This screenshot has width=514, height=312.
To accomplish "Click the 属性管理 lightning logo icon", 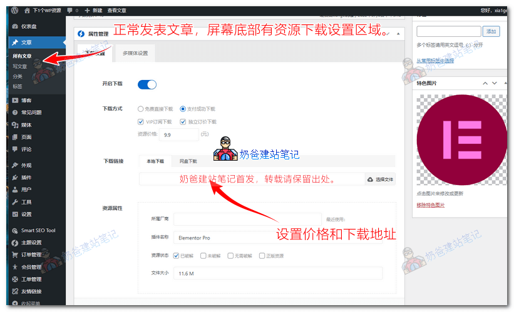I will tap(81, 34).
